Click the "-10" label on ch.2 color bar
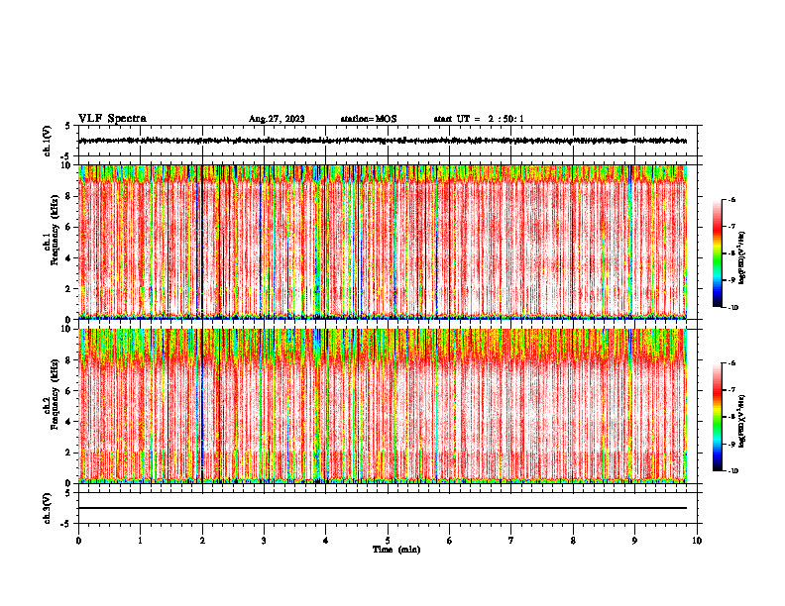Screen dimensions: 785x606 732,471
